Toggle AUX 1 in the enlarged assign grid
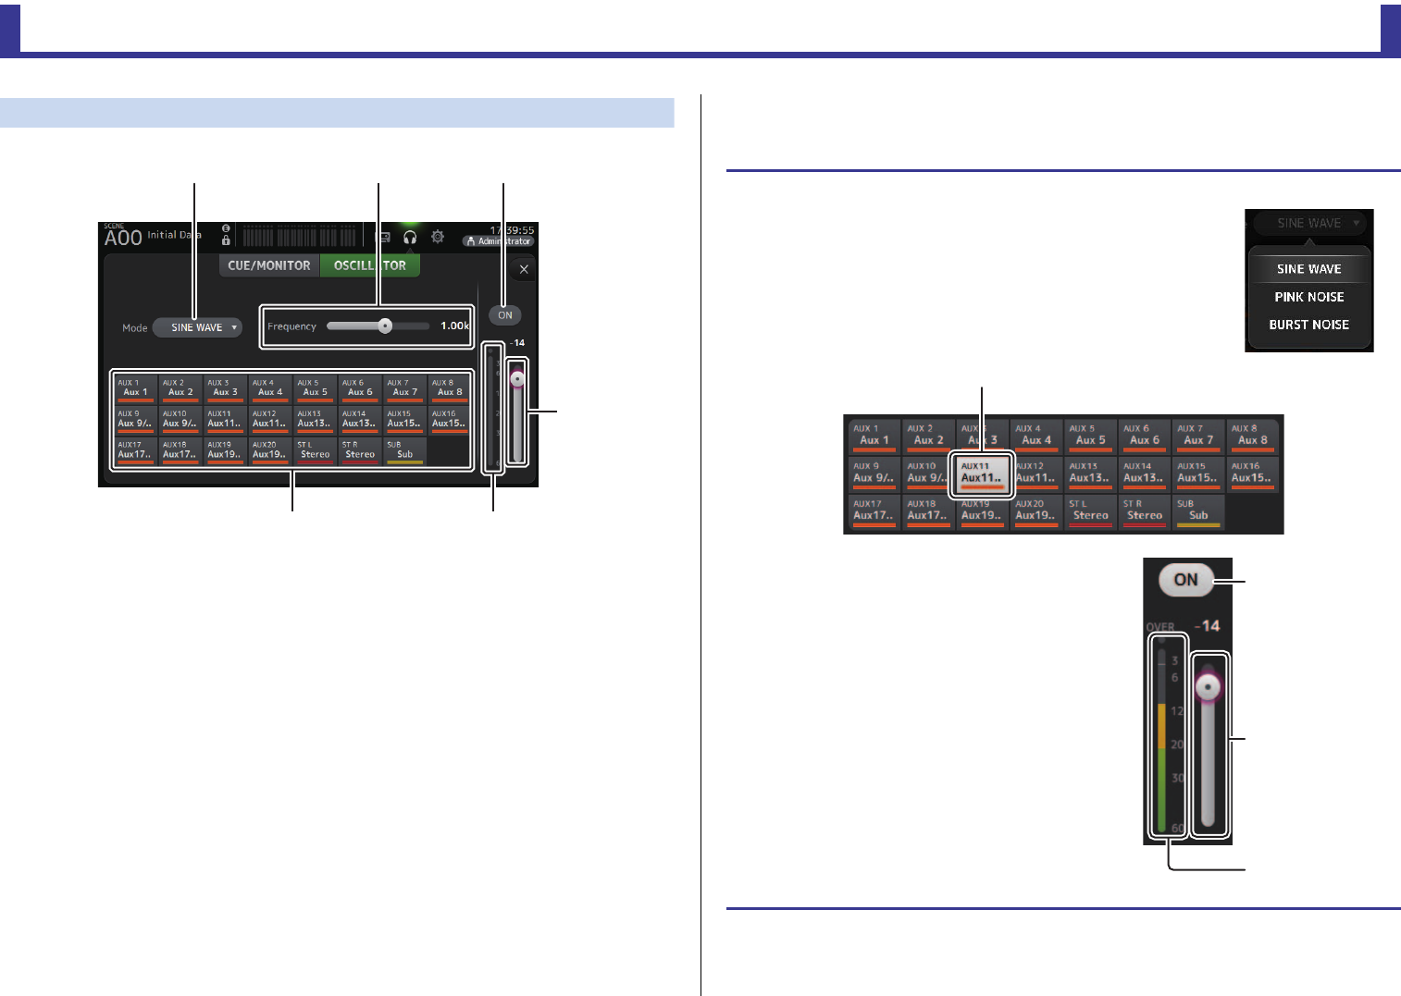The height and width of the screenshot is (996, 1401). coord(874,437)
